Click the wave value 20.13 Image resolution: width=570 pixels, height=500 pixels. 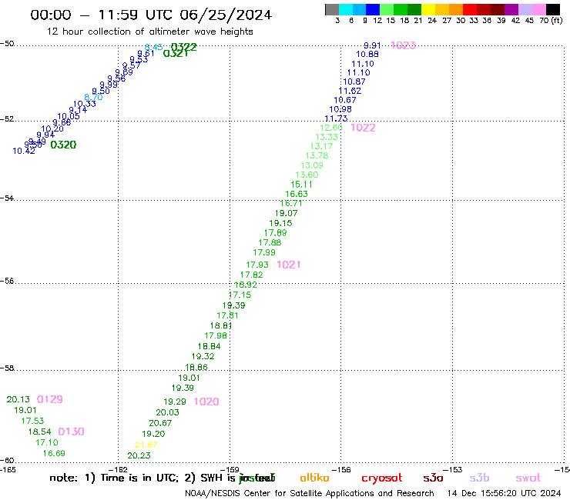pyautogui.click(x=18, y=399)
